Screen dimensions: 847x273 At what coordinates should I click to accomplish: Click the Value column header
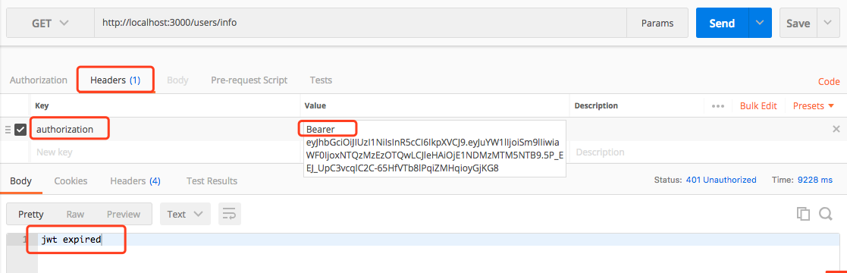pyautogui.click(x=315, y=106)
